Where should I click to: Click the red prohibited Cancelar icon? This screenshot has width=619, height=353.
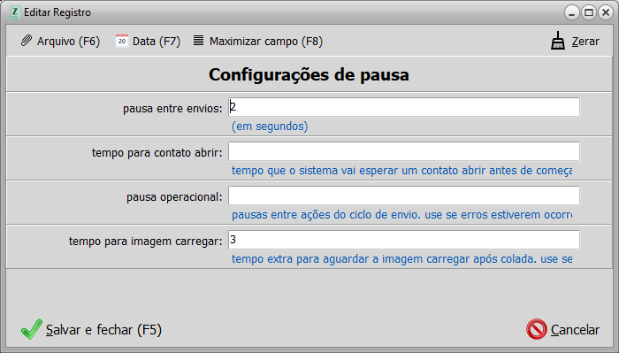537,329
